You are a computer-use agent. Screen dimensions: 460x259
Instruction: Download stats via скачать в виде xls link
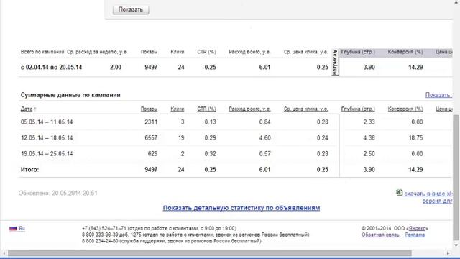click(x=428, y=194)
